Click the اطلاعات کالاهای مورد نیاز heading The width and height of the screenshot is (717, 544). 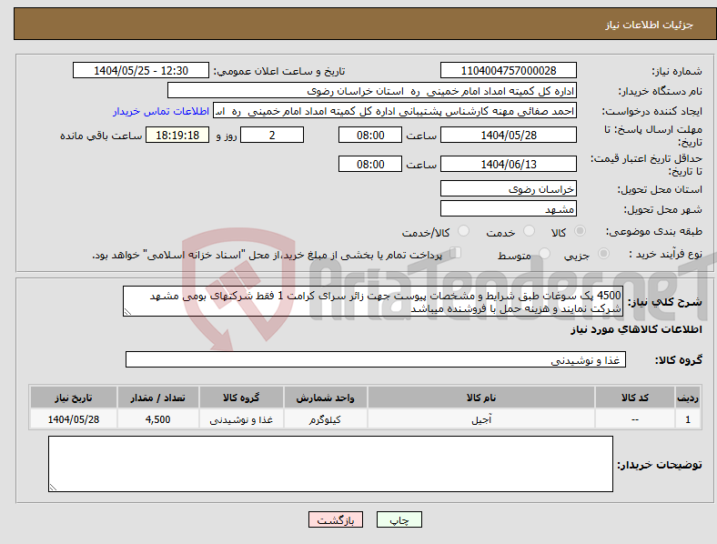coord(636,329)
